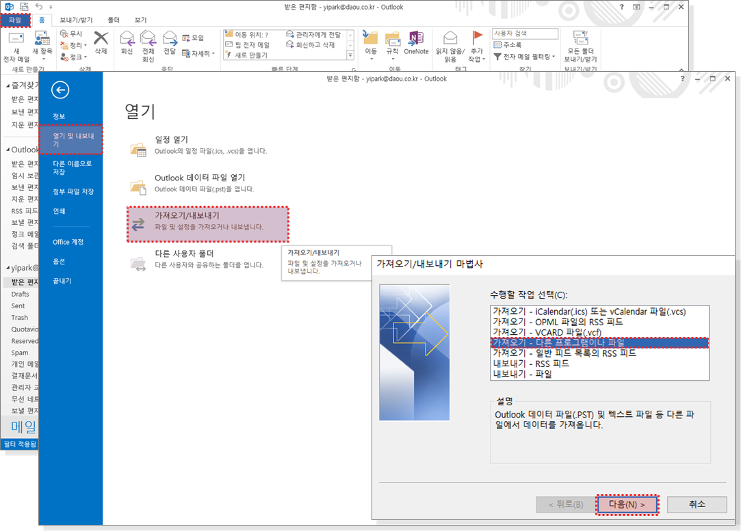The width and height of the screenshot is (741, 531).
Task: Click the 회신 (reply) icon
Action: (127, 38)
